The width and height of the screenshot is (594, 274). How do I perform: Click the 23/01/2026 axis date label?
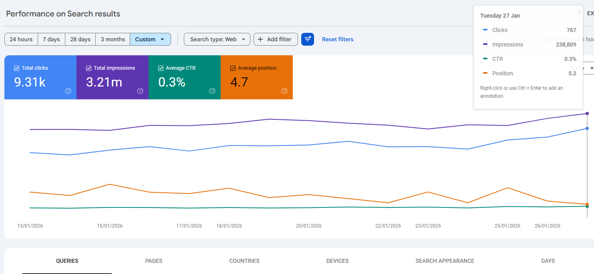[x=428, y=226]
